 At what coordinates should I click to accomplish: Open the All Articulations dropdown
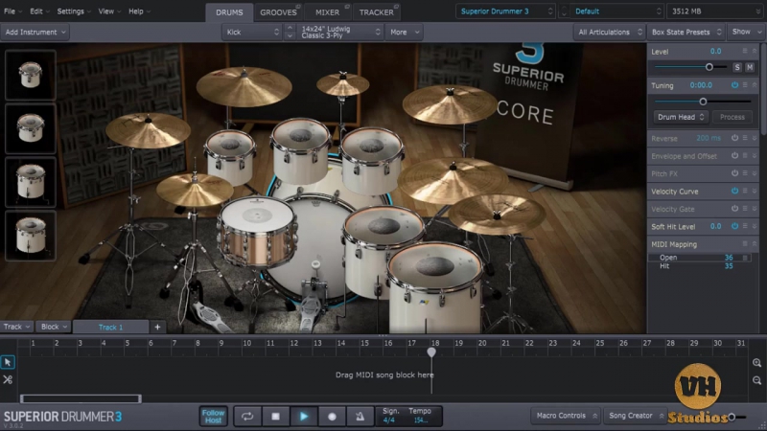point(610,33)
